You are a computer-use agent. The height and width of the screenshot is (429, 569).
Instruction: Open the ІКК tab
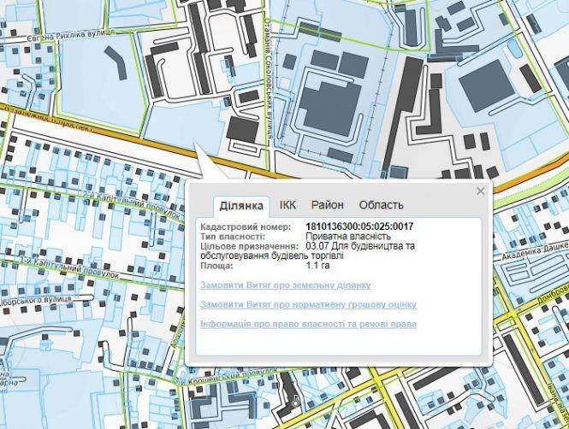(287, 205)
